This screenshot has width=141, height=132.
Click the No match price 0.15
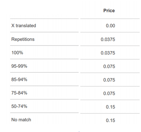tap(110, 121)
